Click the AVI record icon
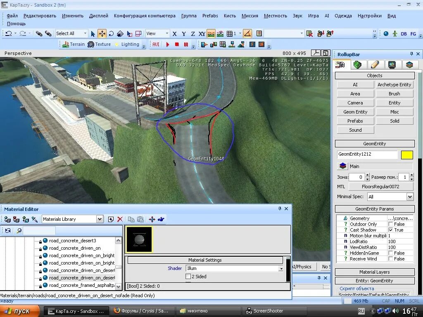Screen dimensions: 423x317 156,45
